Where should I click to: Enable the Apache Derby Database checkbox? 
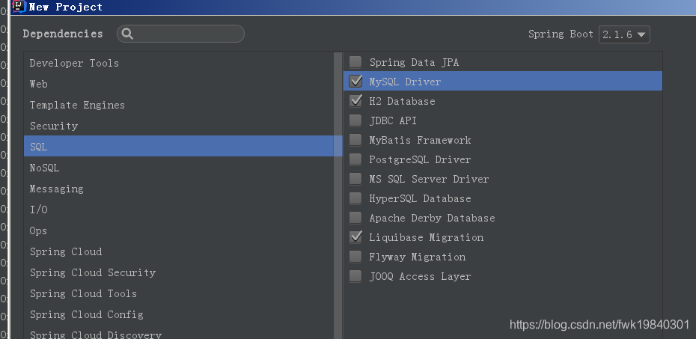[355, 218]
